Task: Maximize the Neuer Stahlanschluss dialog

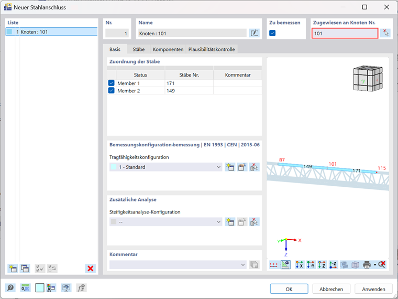Action: (x=364, y=7)
